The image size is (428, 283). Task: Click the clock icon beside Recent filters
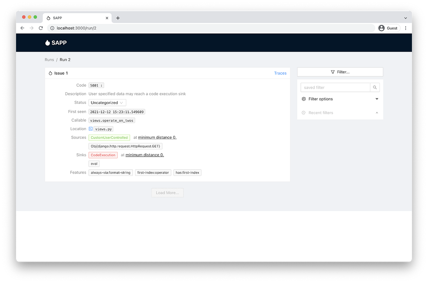304,112
